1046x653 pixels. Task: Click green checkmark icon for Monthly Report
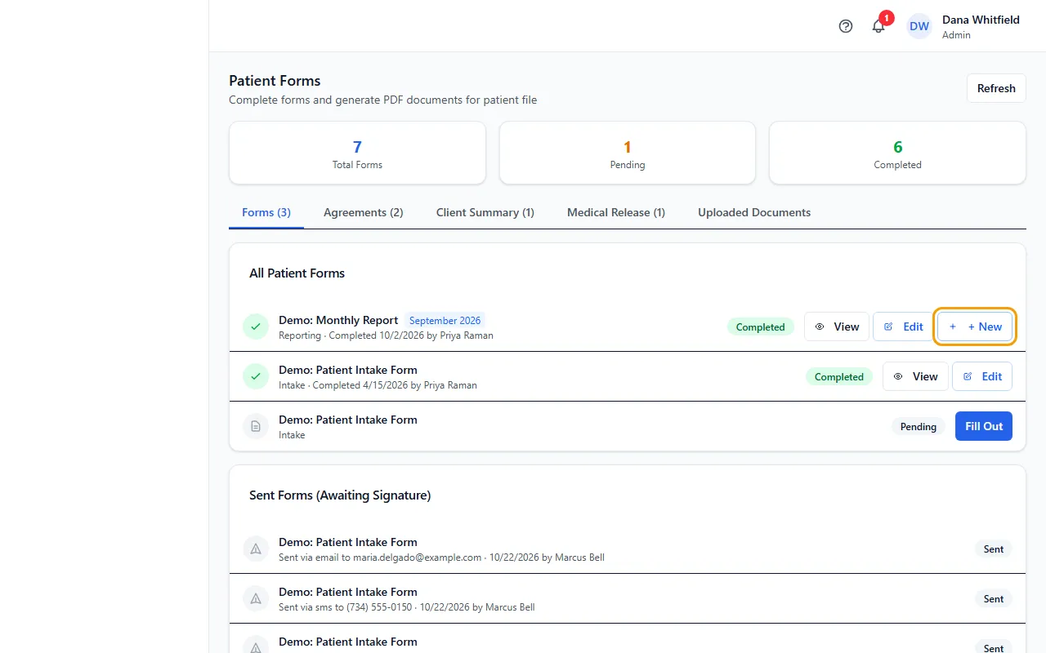tap(256, 326)
